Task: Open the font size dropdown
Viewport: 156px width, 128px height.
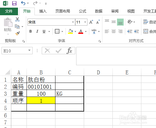Action: pos(85,22)
